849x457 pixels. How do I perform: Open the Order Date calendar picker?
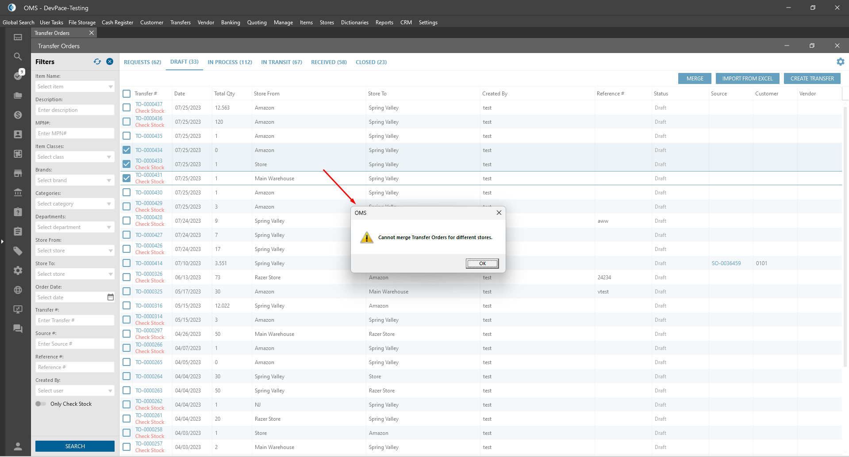111,297
